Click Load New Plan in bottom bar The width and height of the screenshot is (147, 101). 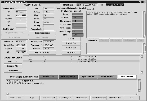[x=15, y=98]
